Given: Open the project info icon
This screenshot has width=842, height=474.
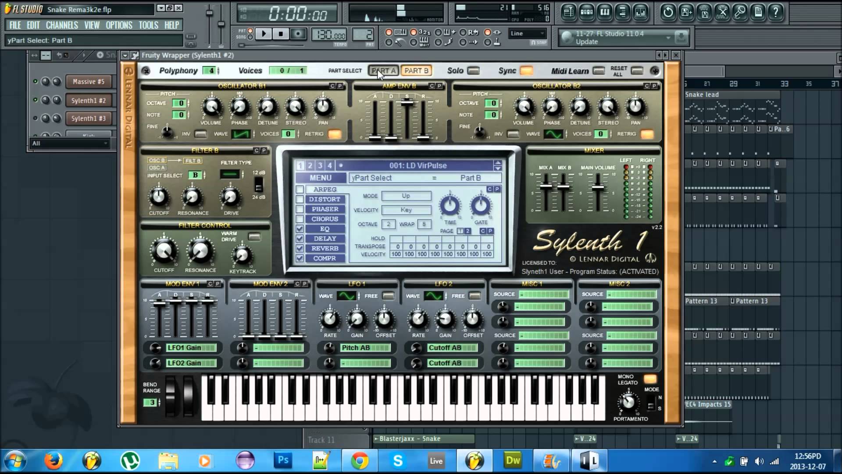Looking at the screenshot, I should click(x=758, y=12).
